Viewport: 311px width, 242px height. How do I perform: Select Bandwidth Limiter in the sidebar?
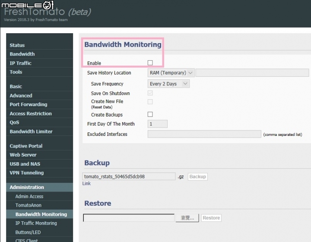click(39, 132)
